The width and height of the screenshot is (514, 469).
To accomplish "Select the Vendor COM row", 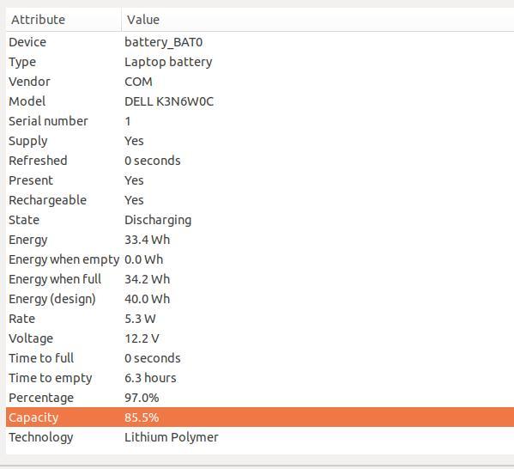I will [260, 82].
